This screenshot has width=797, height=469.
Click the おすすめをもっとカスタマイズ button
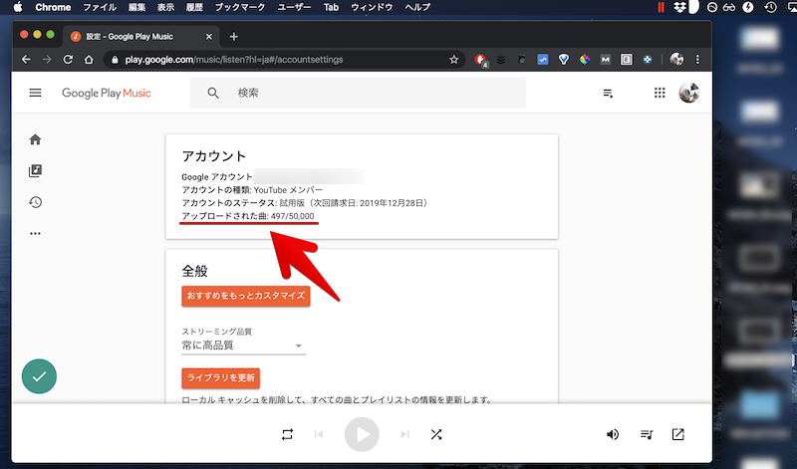coord(246,296)
